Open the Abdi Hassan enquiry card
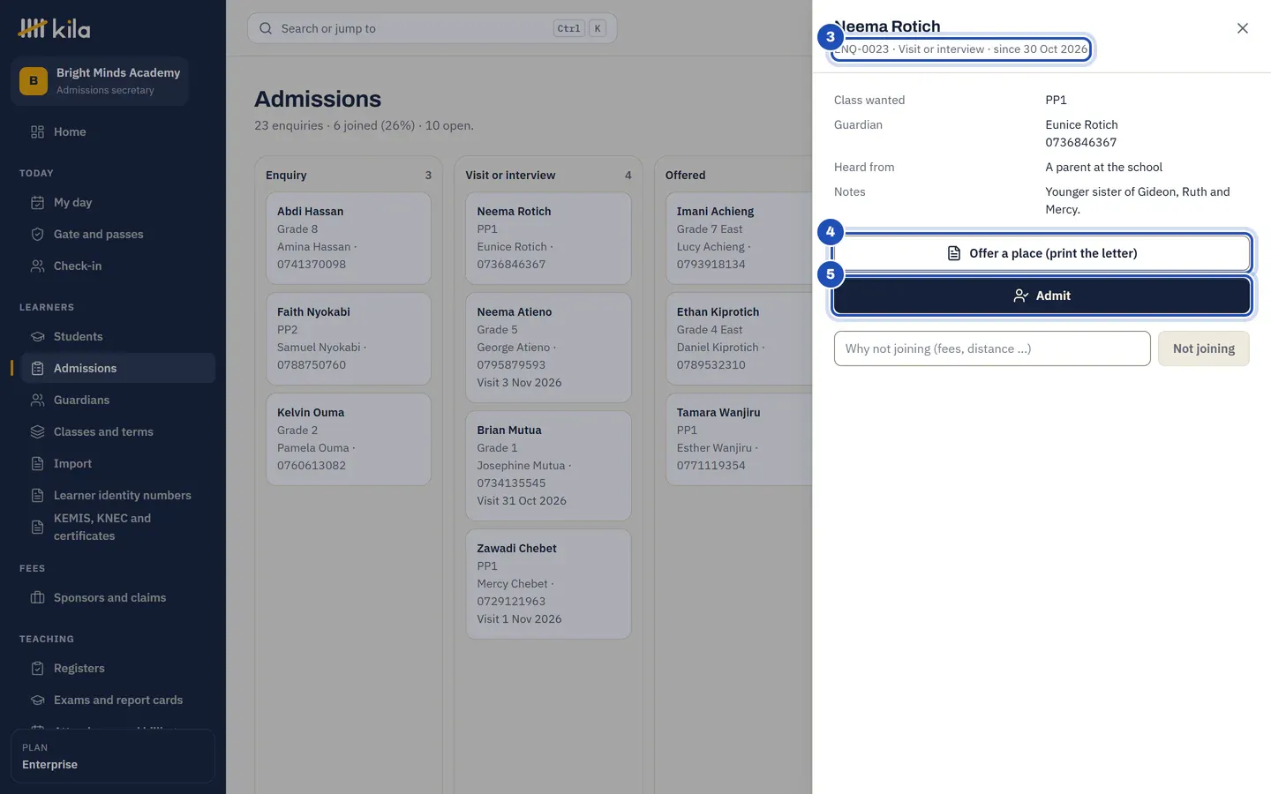The image size is (1271, 794). pyautogui.click(x=349, y=238)
